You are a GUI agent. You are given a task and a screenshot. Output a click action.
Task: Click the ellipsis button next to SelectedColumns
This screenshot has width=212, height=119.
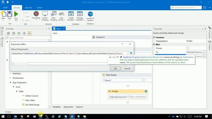[205, 52]
